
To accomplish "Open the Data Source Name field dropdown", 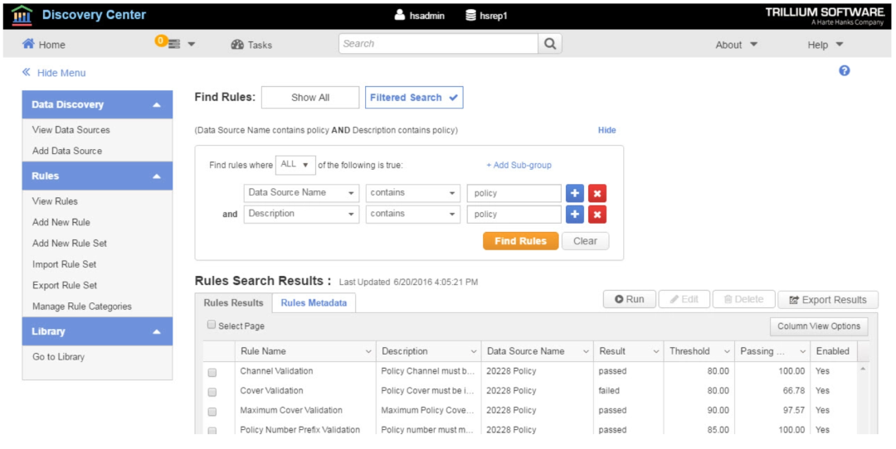I will (x=301, y=193).
